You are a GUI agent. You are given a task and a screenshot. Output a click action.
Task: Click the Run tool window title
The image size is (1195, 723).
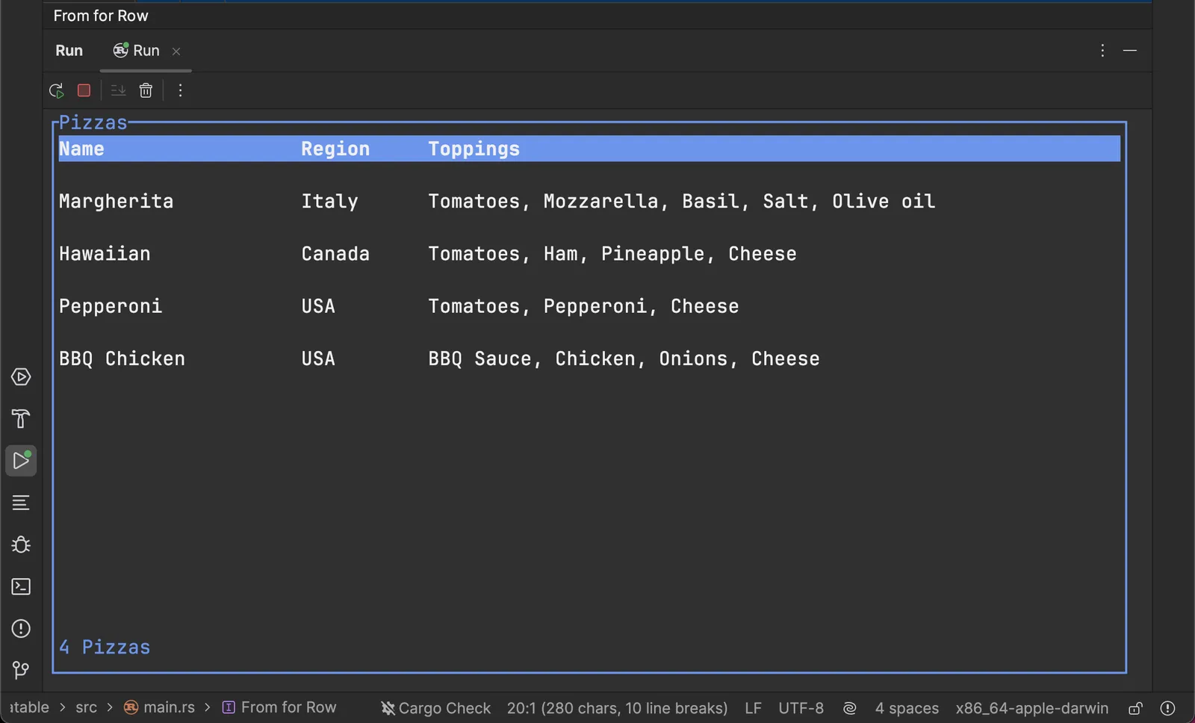tap(69, 50)
